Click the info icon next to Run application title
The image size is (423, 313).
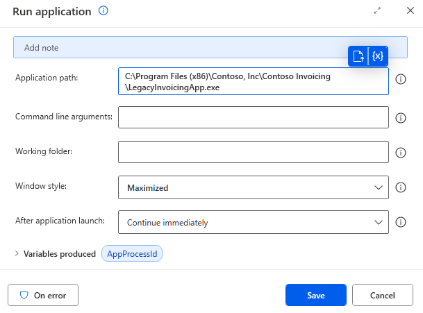(x=103, y=11)
